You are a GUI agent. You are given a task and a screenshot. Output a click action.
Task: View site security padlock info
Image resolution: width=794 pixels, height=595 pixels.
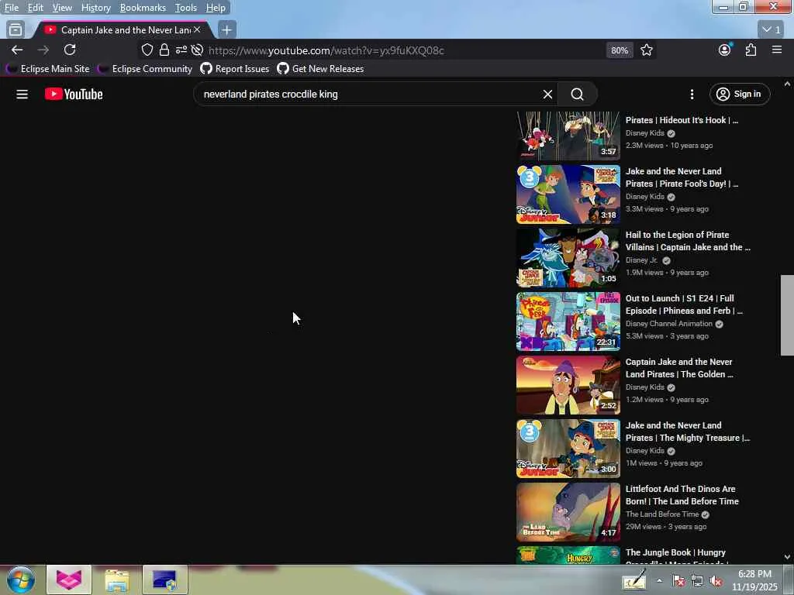164,50
